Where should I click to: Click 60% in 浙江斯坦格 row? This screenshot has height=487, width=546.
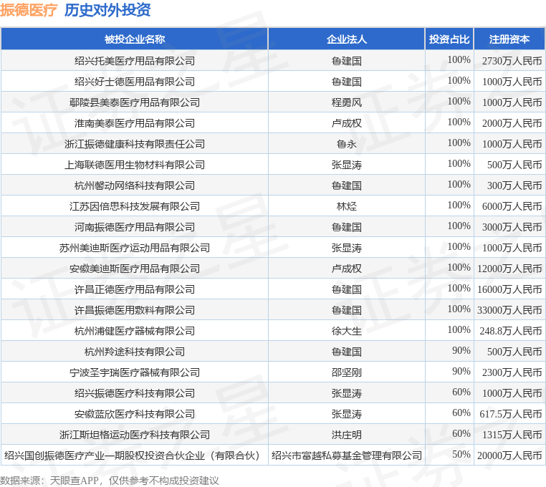(x=461, y=433)
